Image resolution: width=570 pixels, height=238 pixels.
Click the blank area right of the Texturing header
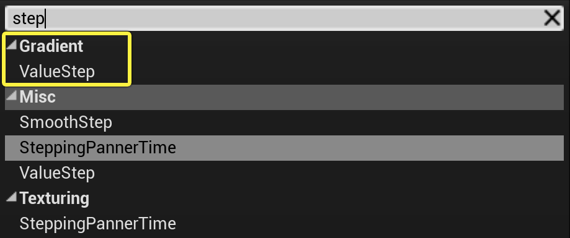[327, 198]
